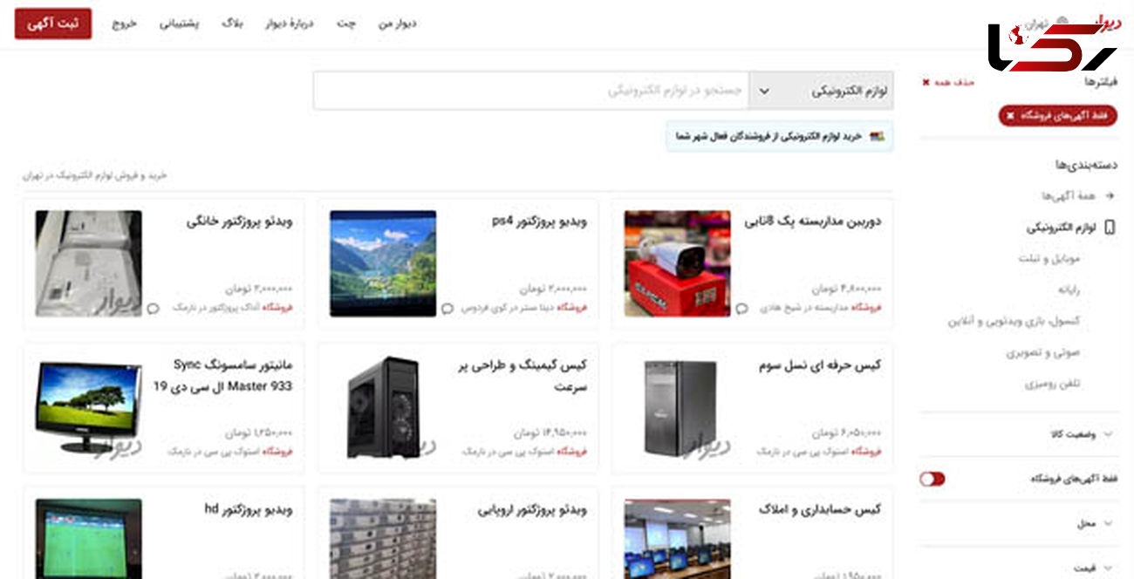Click the فروشگاه label on the security camera ad

tap(865, 308)
